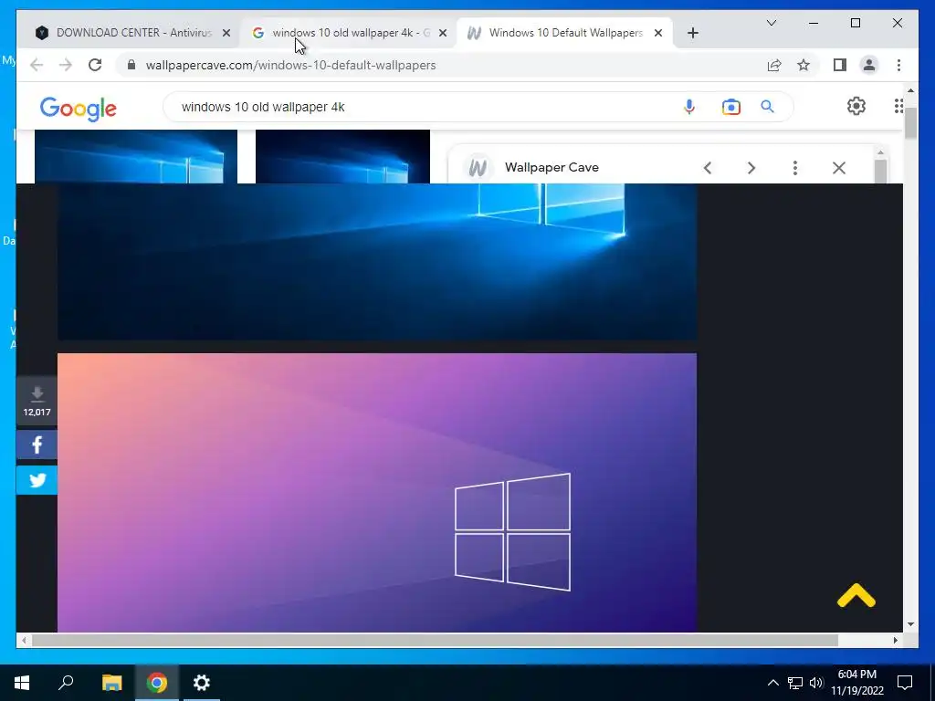Screen dimensions: 935x701
Task: Click the horizontal scrollbar right arrow
Action: (x=896, y=640)
